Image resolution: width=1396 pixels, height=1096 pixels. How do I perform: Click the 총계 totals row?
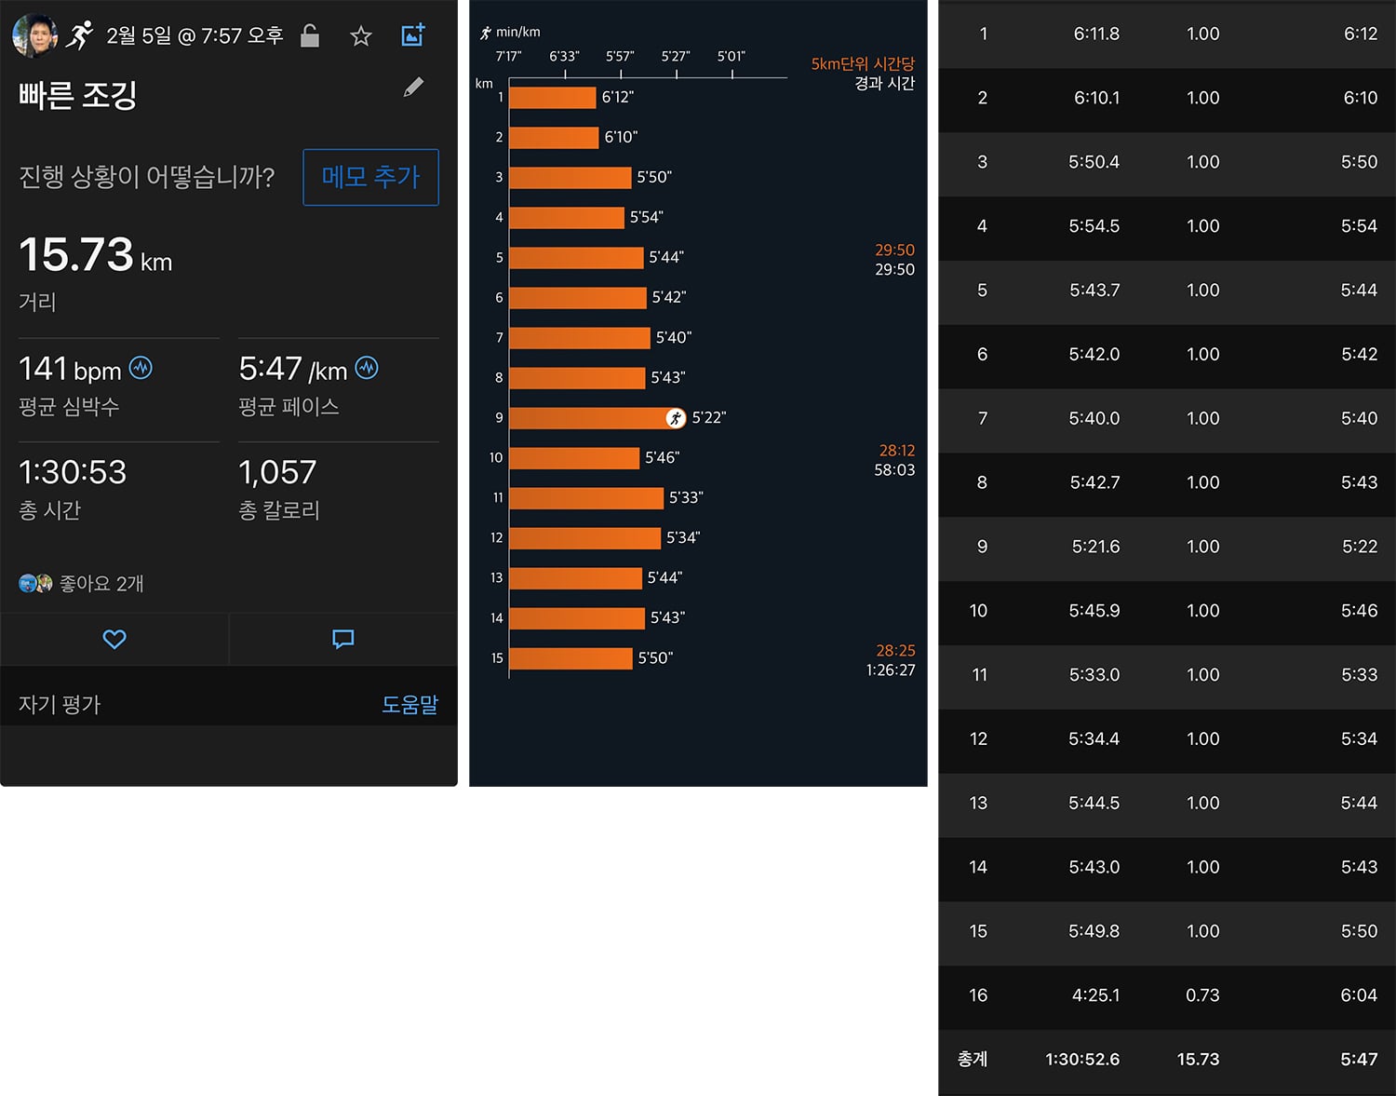[x=1167, y=1060]
